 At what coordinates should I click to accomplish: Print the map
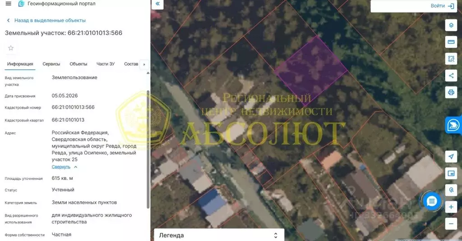click(451, 92)
